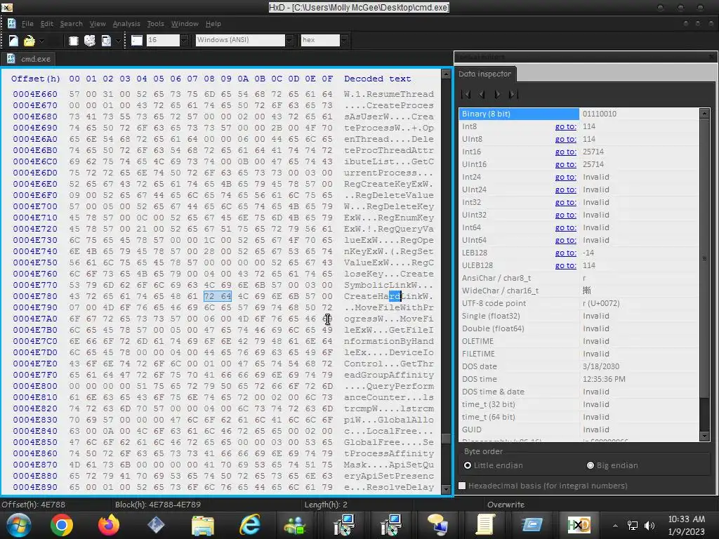This screenshot has width=719, height=539.
Task: Select the Binary (8 bit) row
Action: click(x=579, y=114)
